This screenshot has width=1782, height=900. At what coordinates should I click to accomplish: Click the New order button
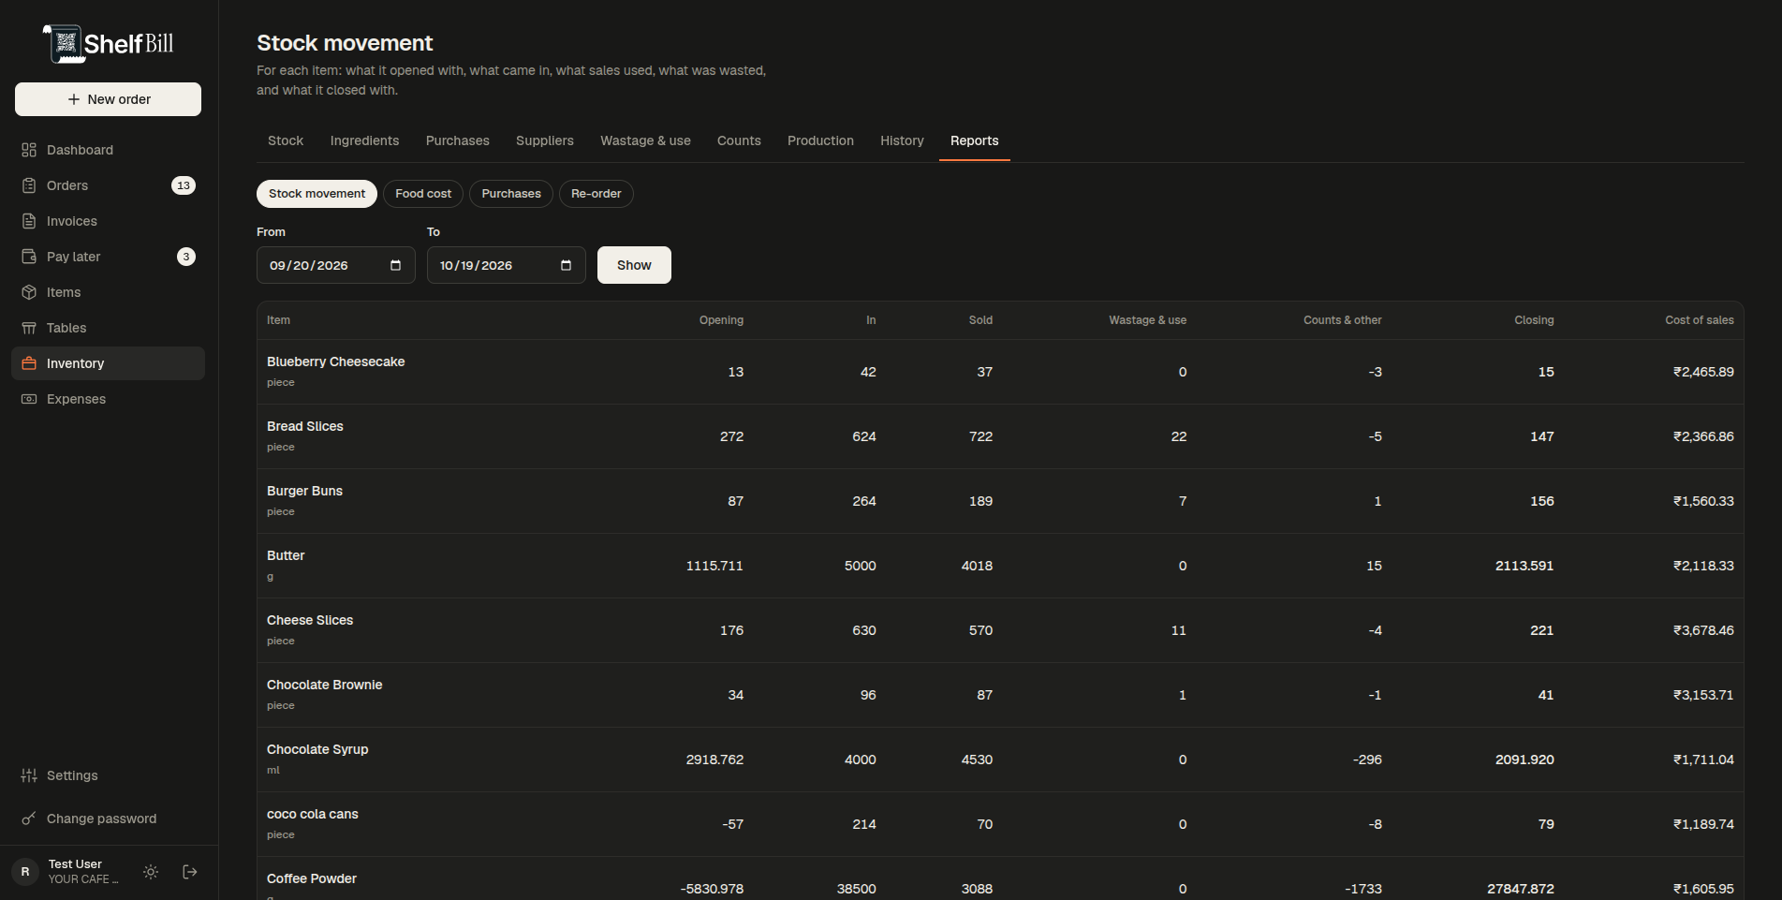tap(108, 99)
